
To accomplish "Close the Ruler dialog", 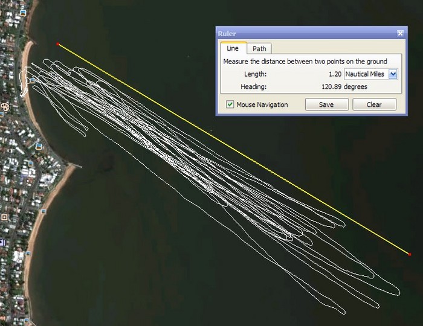I will [x=400, y=34].
